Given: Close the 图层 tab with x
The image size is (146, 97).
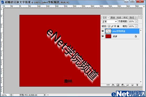Looking at the screenshot, I should 108,18.
